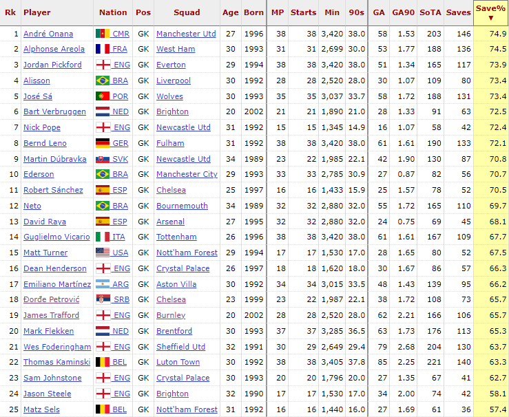The image size is (509, 417).
Task: Click Netherlands flag beside Bart Verbruggen
Action: coord(102,111)
